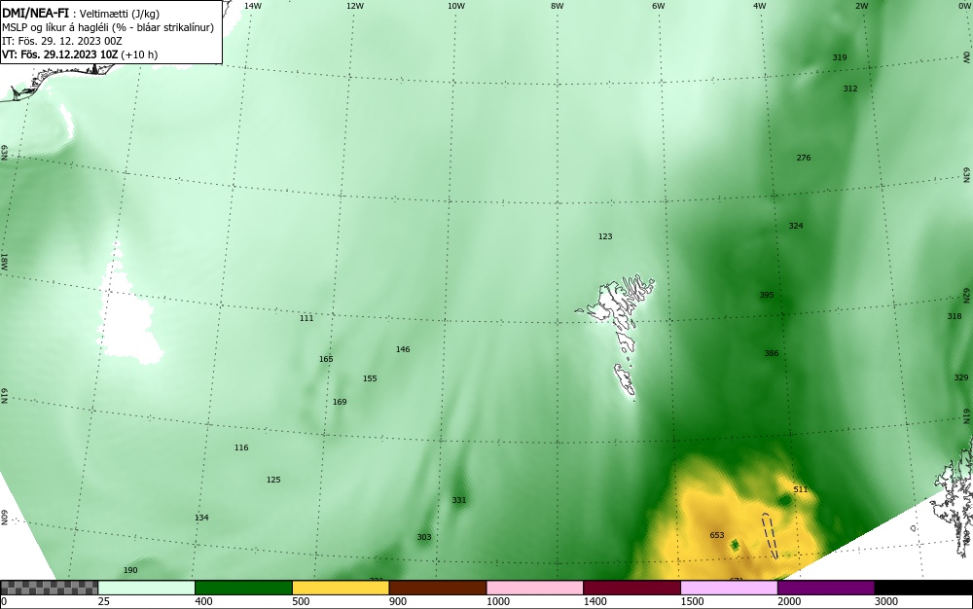Click the legend label '2000'
The image size is (973, 609).
pos(789,601)
